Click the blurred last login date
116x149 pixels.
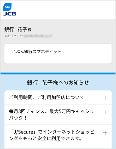pos(38,36)
